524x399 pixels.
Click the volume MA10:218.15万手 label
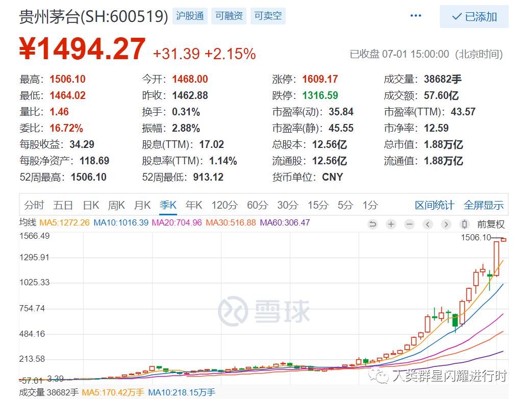pyautogui.click(x=182, y=392)
